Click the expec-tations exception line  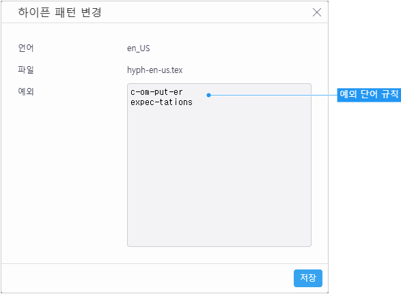pos(161,102)
